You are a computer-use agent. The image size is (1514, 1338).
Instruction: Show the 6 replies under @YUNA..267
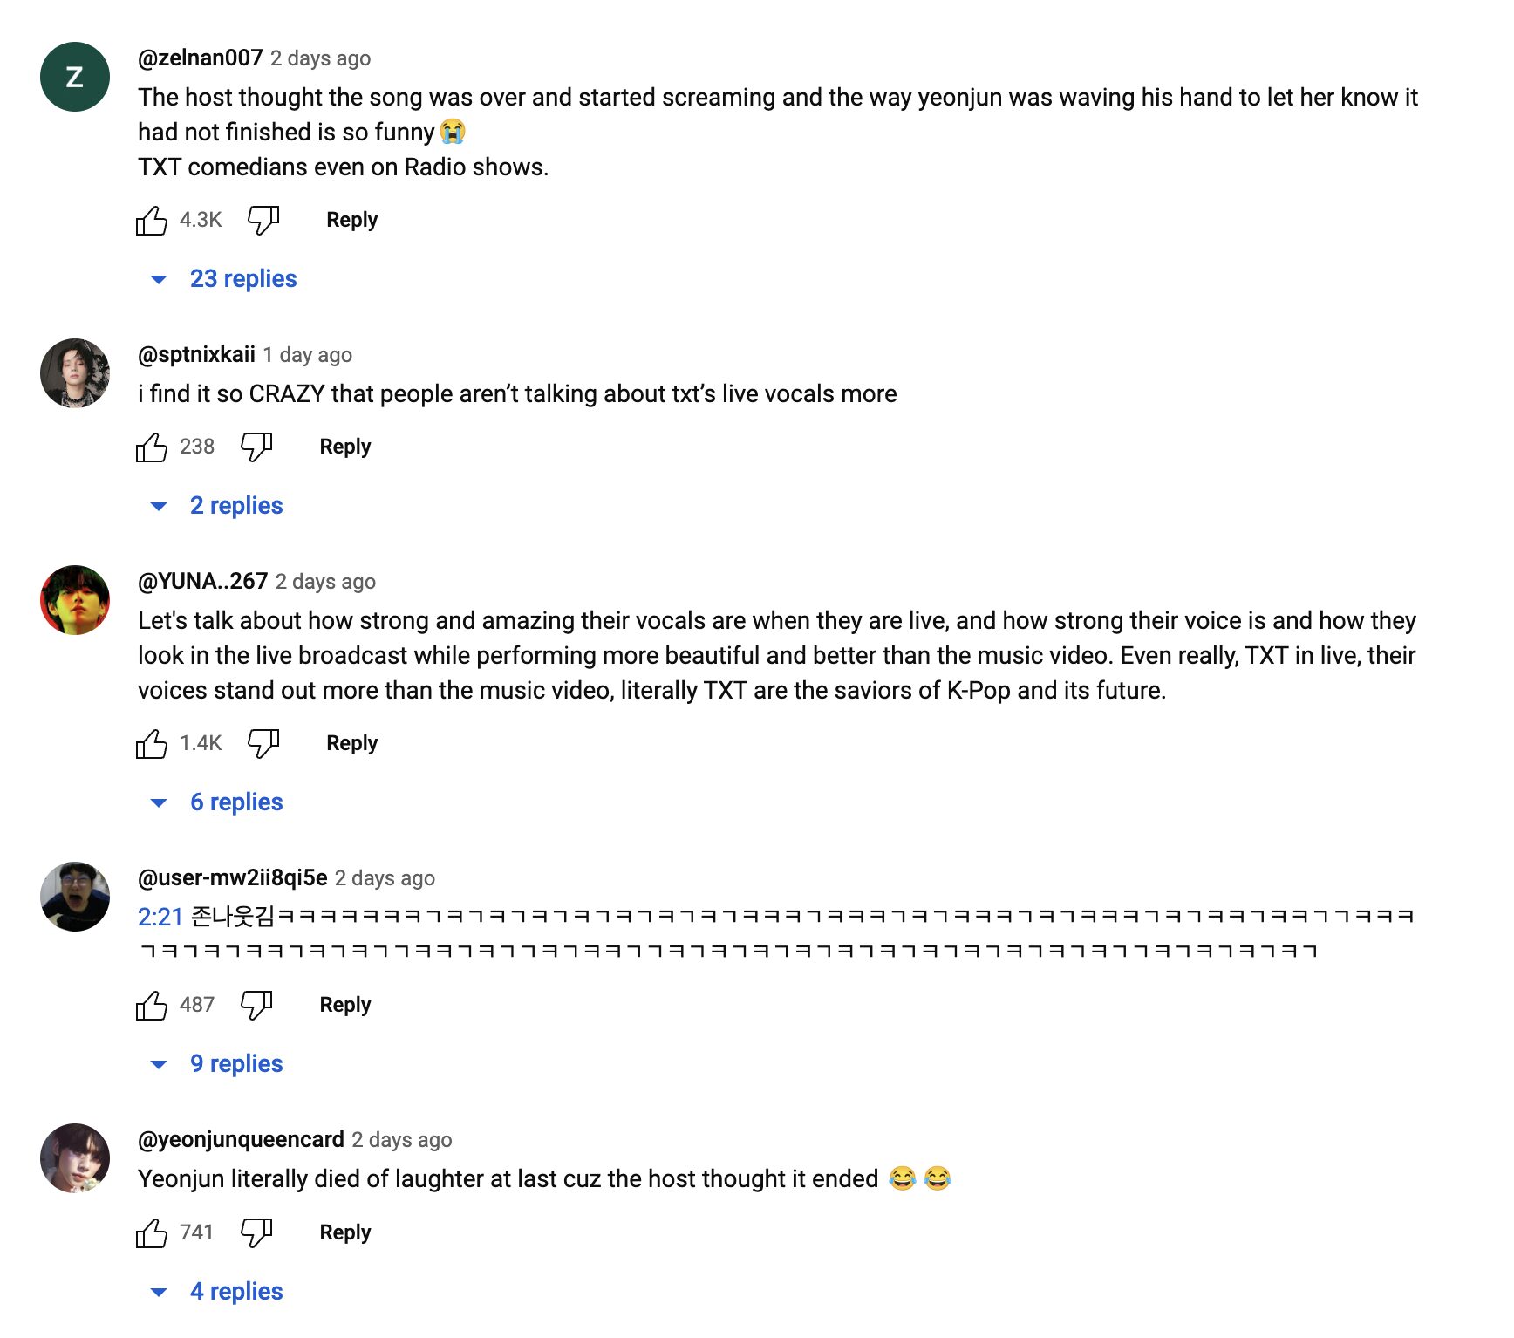235,802
